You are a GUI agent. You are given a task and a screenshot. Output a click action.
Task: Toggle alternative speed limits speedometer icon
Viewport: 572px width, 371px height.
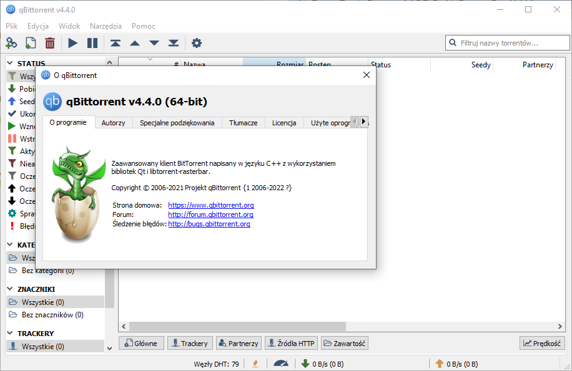tap(281, 364)
